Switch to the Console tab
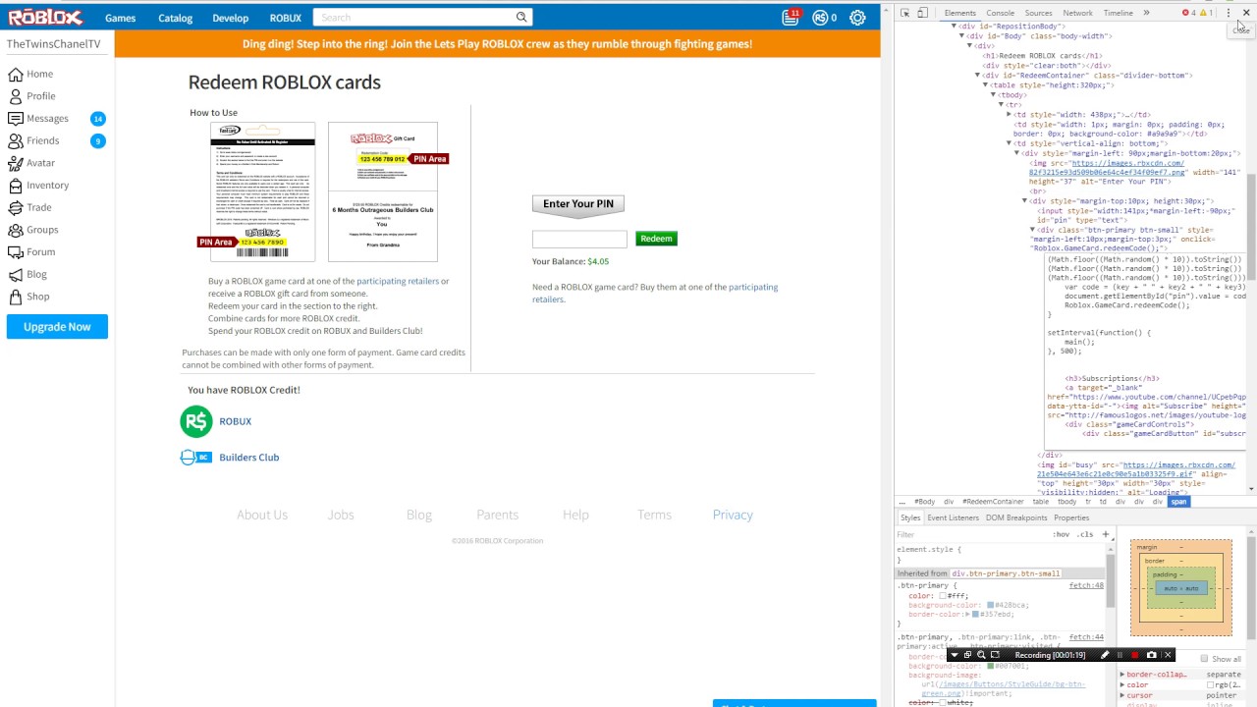Viewport: 1257px width, 707px height. pos(1000,13)
